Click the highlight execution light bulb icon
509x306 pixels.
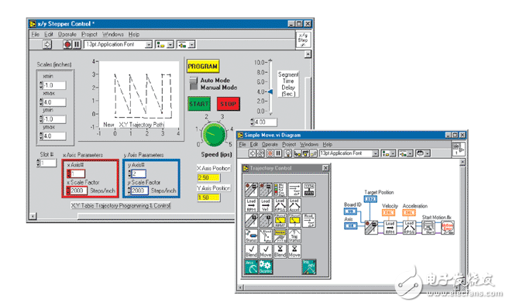(288, 153)
